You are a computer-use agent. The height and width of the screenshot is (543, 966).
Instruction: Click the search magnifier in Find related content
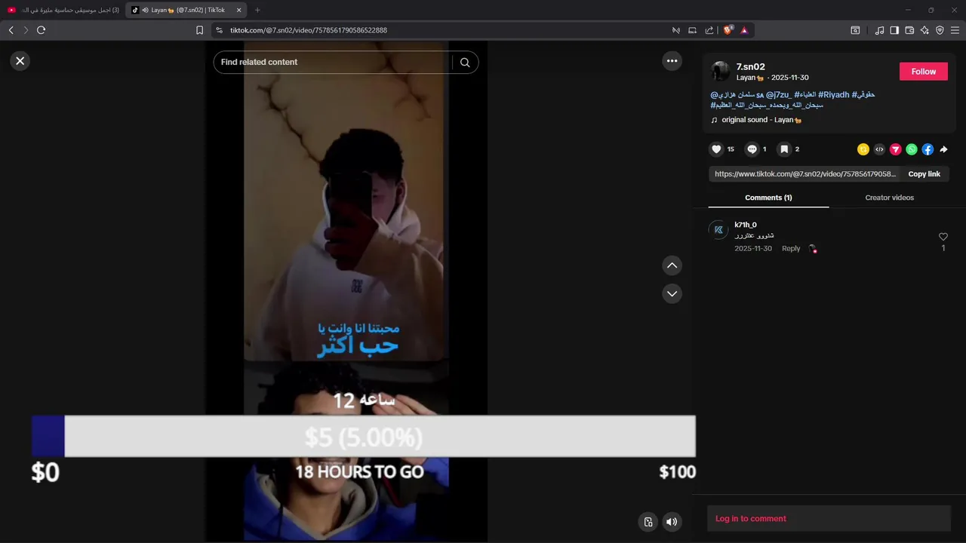tap(465, 63)
